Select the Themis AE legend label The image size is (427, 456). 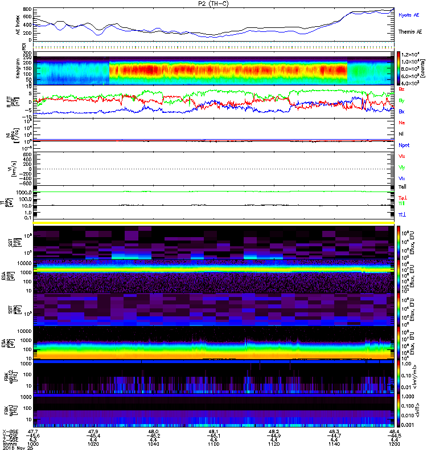pyautogui.click(x=410, y=32)
